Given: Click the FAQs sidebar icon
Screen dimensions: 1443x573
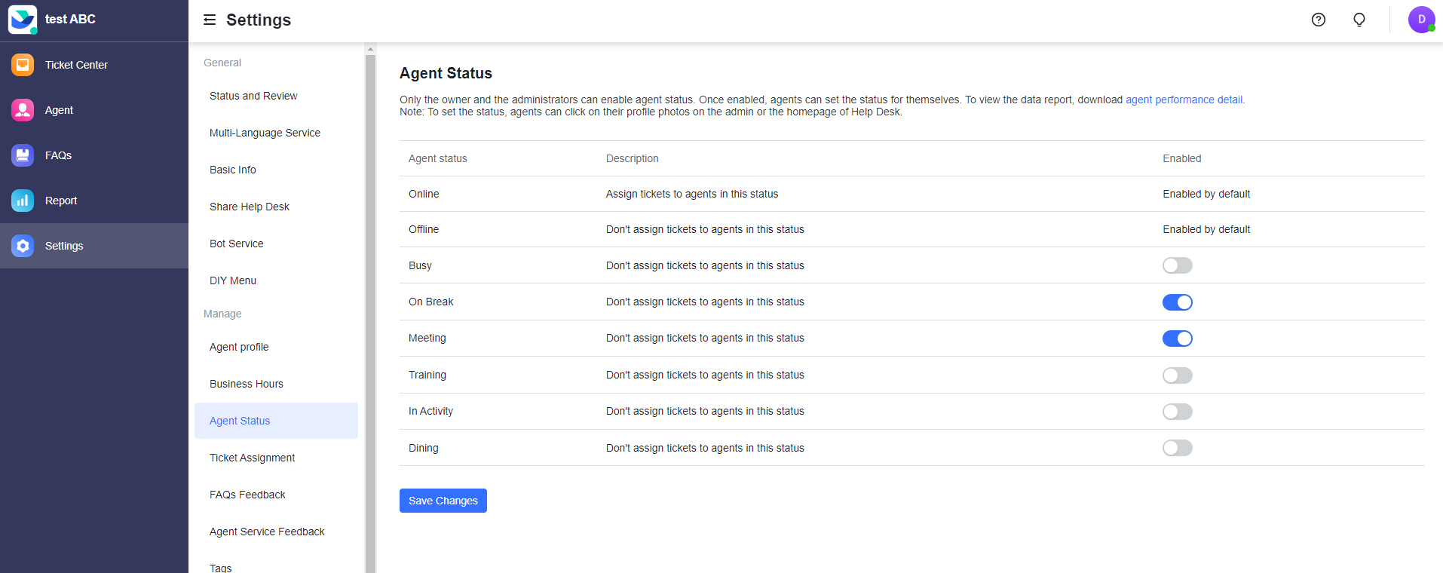Looking at the screenshot, I should [23, 155].
